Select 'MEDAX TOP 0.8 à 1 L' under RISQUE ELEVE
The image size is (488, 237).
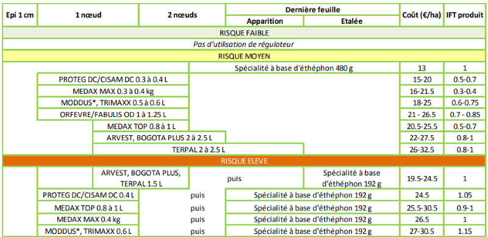(88, 207)
